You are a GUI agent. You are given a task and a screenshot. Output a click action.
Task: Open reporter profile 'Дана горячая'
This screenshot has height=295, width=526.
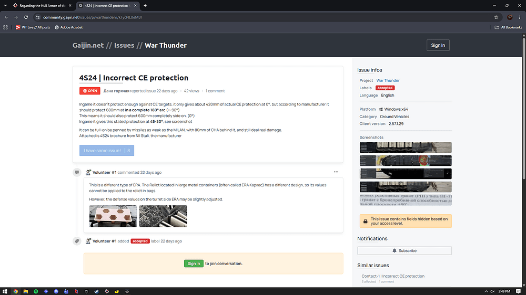click(116, 91)
